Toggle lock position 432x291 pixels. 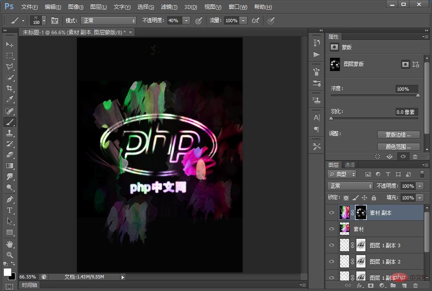coord(365,198)
